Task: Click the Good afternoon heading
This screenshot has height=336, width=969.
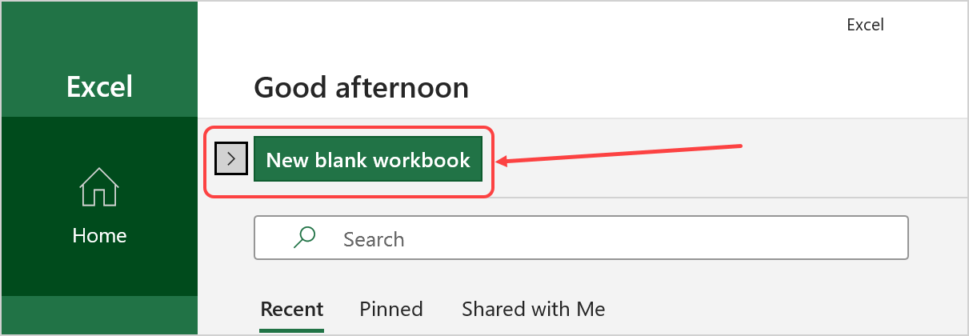Action: (x=361, y=87)
